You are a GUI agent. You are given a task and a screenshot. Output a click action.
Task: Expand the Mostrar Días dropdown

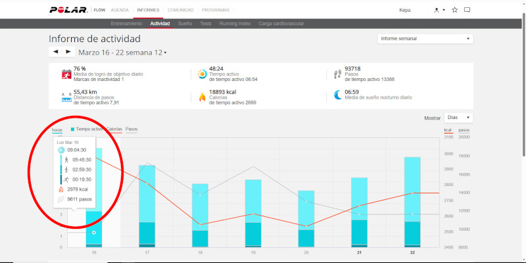[x=460, y=118]
